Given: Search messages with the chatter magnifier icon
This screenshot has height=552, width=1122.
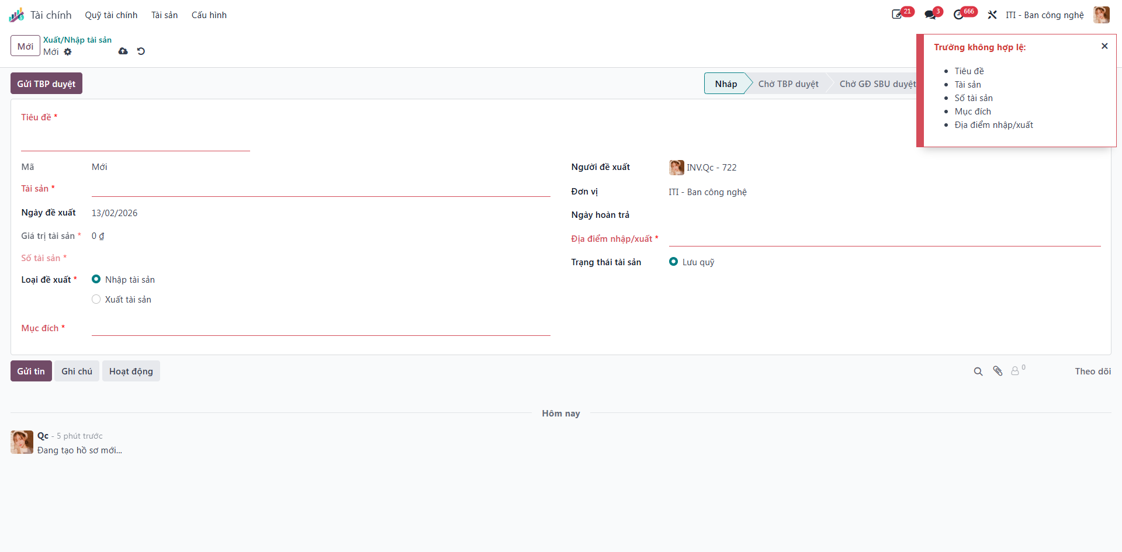Looking at the screenshot, I should pos(978,372).
